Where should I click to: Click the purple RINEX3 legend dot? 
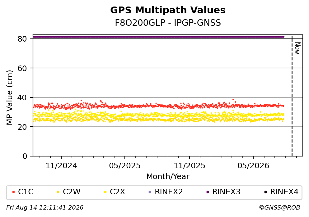pyautogui.click(x=208, y=192)
